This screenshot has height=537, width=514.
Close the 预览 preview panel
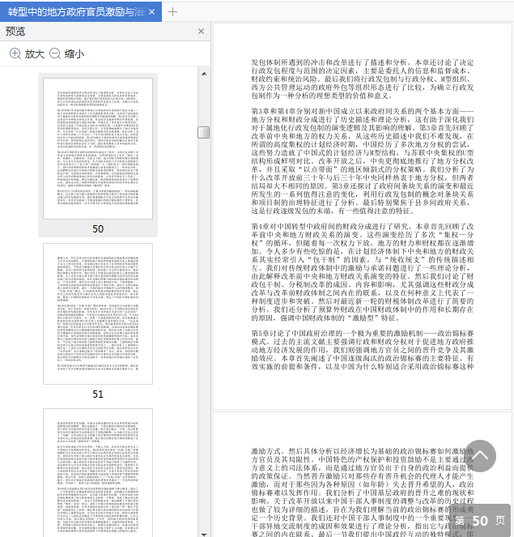click(202, 31)
